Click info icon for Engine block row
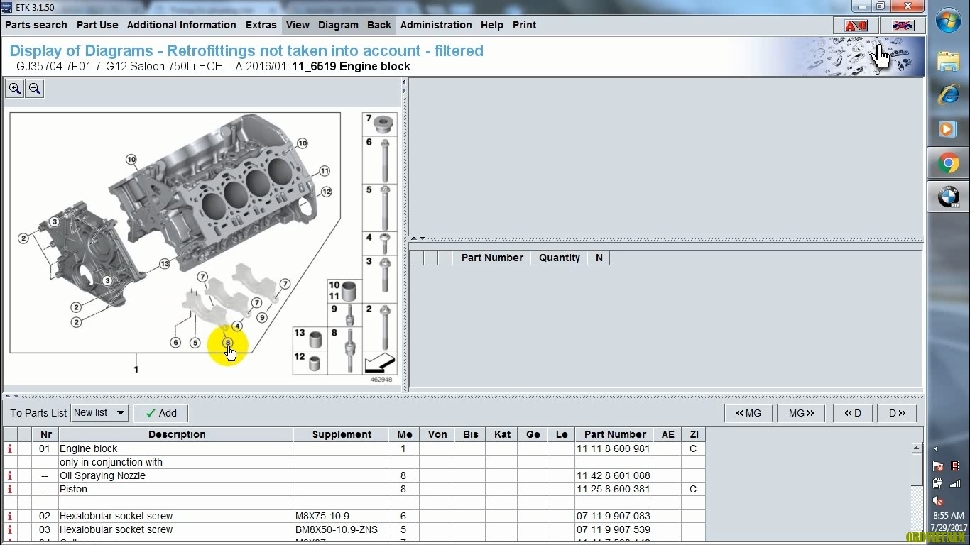The height and width of the screenshot is (545, 970). pos(10,448)
